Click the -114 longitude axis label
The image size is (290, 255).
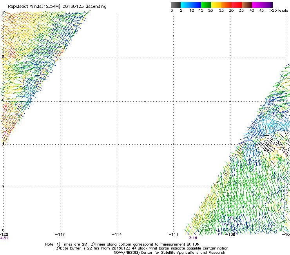pyautogui.click(x=117, y=235)
